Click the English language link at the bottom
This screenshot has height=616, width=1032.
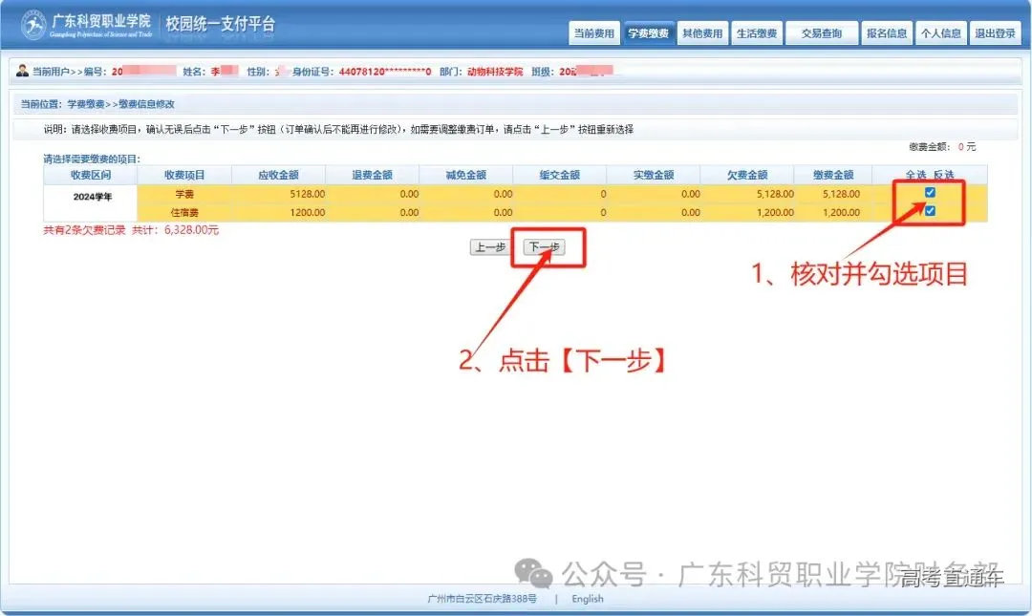[587, 599]
